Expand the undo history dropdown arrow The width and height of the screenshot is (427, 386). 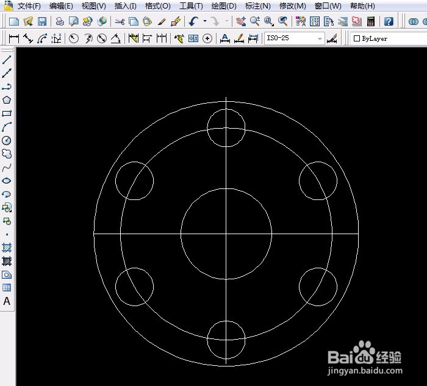click(x=205, y=21)
